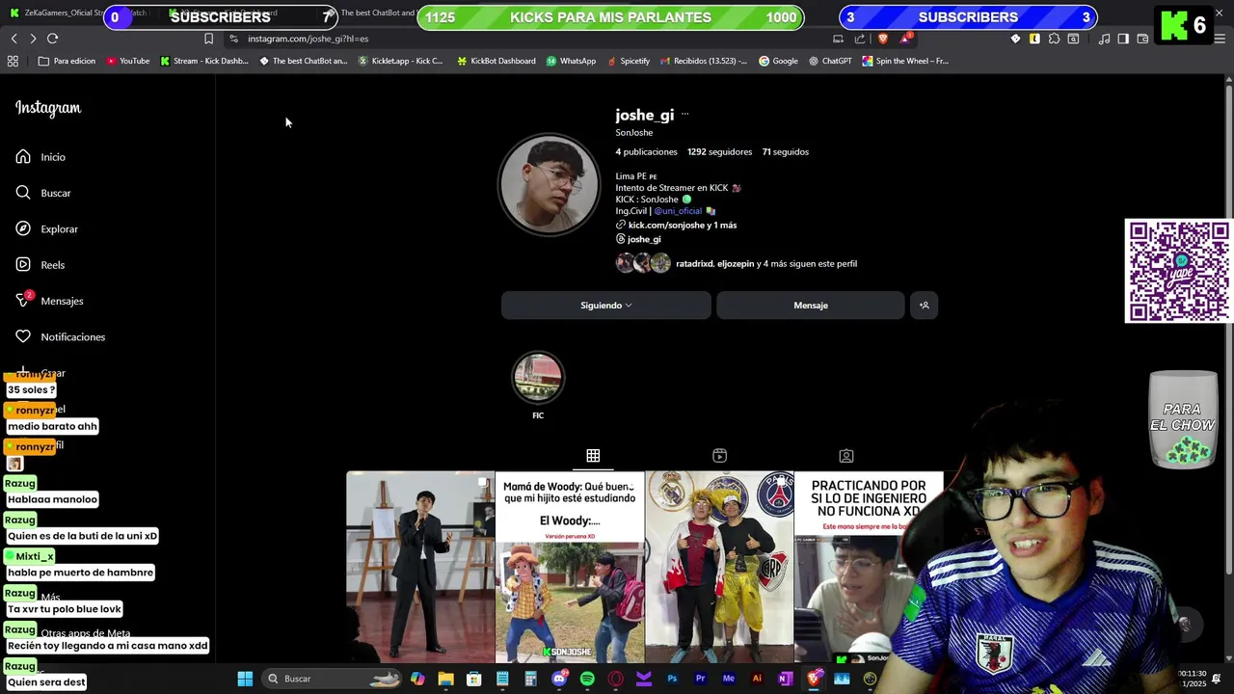Click the Brave Shields lion icon

(x=882, y=39)
